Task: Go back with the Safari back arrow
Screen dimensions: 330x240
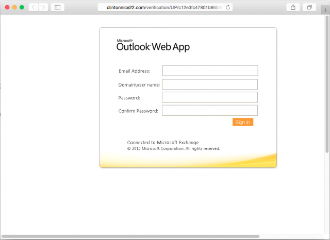Action: (34, 7)
